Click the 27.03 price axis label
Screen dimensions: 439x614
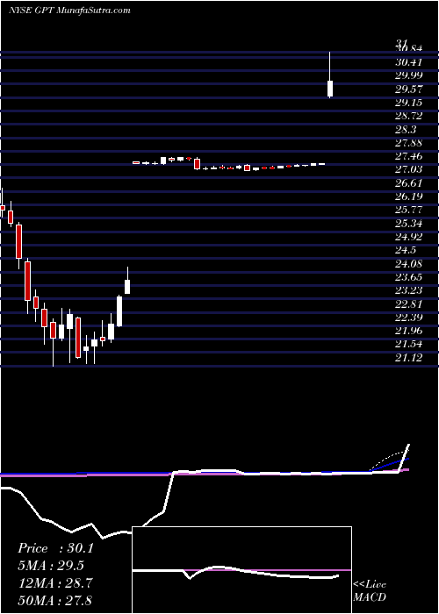[x=408, y=169]
